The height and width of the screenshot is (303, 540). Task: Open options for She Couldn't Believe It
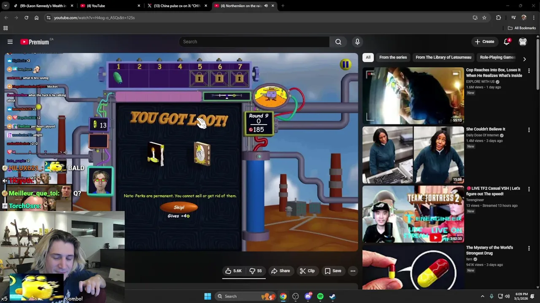pyautogui.click(x=529, y=130)
